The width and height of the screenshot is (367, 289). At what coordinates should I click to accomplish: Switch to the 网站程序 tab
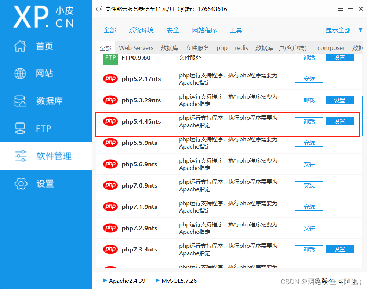pos(204,30)
